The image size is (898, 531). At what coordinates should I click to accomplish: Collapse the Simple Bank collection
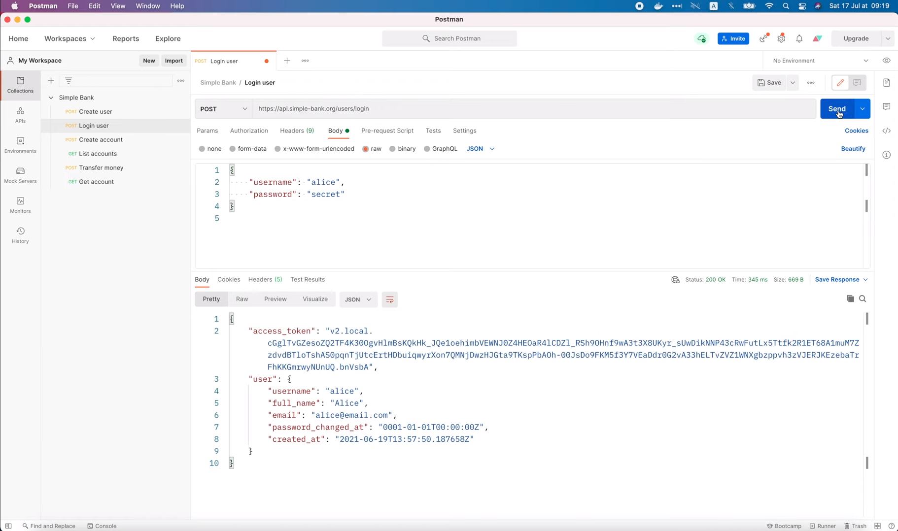click(x=51, y=98)
